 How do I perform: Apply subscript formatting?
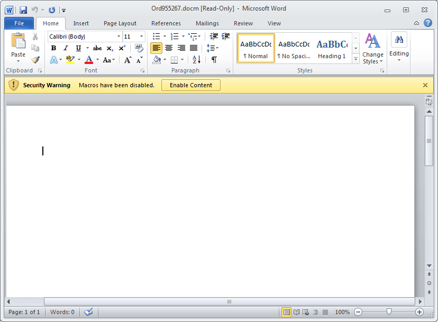click(x=110, y=48)
